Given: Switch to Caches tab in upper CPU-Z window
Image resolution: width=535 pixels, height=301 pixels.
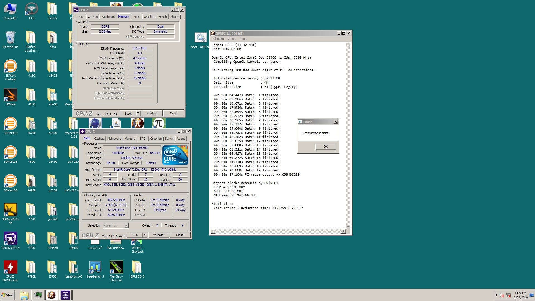Looking at the screenshot, I should tap(93, 17).
